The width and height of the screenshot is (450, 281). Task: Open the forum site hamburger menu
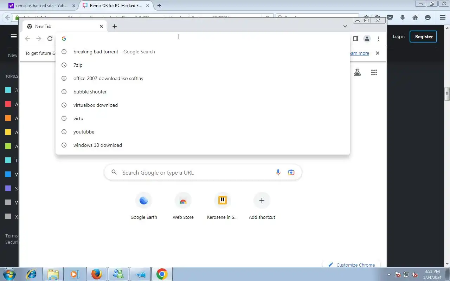coord(14,37)
